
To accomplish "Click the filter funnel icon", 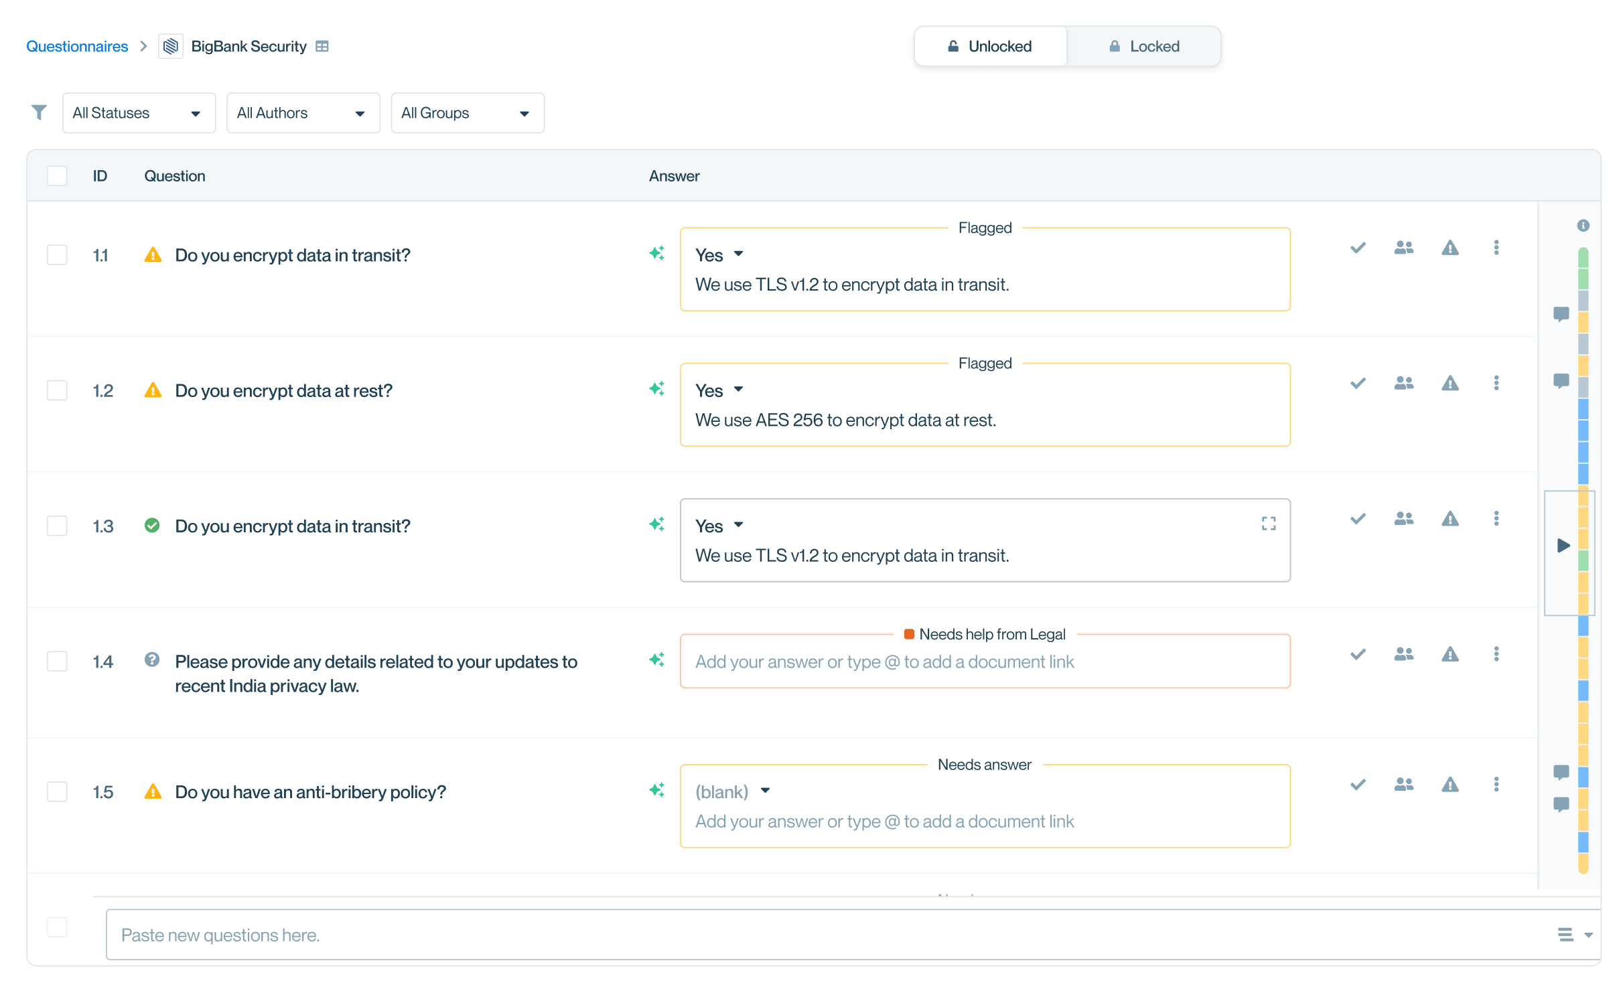I will tap(40, 112).
